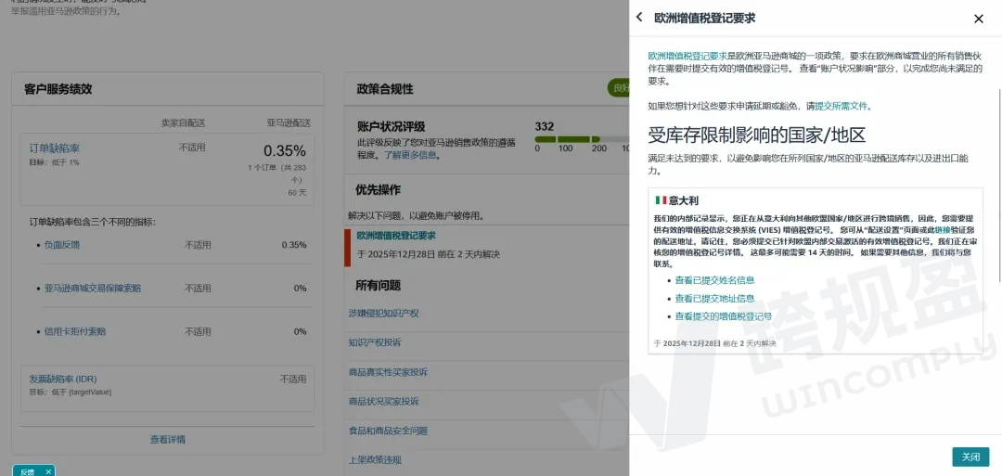This screenshot has width=1002, height=476.
Task: Click the back arrow in the VAT panel
Action: 639,18
